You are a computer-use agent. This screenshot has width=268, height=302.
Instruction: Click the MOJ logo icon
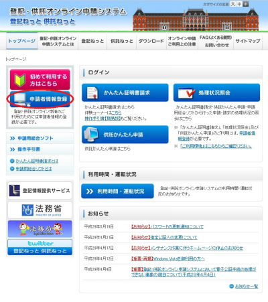[27, 210]
